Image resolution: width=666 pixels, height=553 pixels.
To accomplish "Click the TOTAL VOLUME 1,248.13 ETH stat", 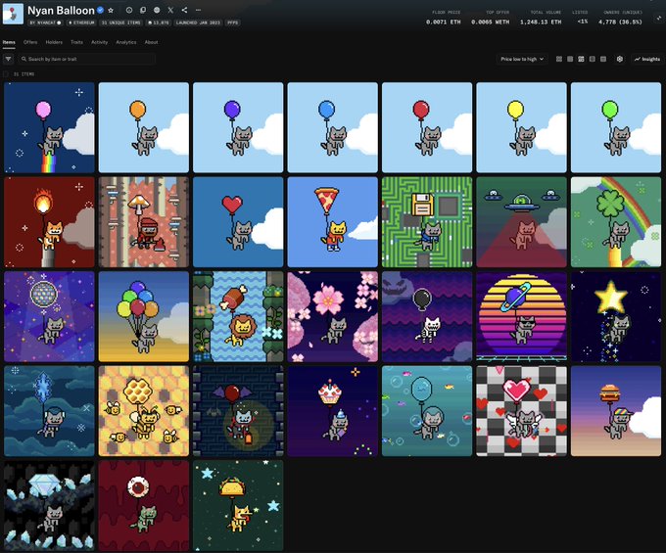I will tap(541, 18).
